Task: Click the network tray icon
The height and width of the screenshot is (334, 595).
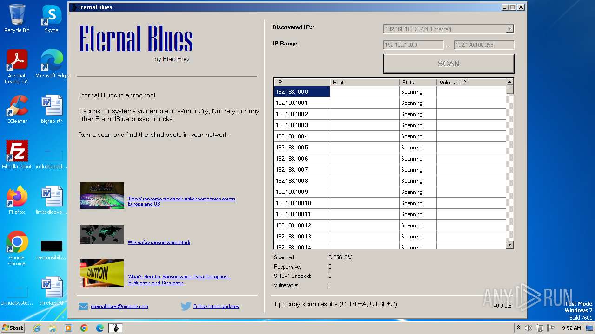Action: [539, 328]
